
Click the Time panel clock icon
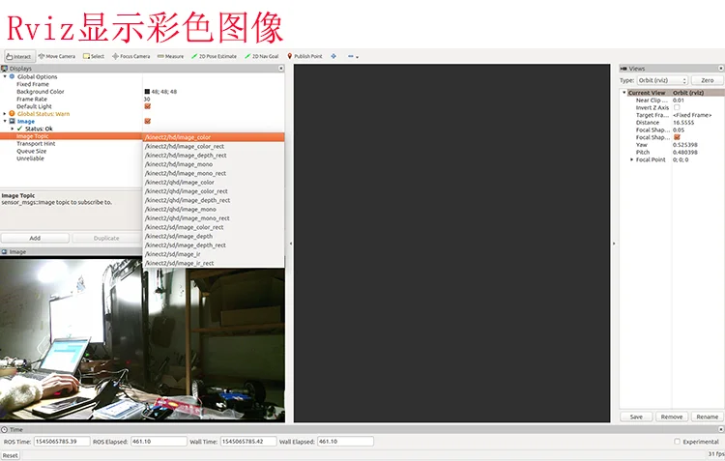(x=5, y=429)
